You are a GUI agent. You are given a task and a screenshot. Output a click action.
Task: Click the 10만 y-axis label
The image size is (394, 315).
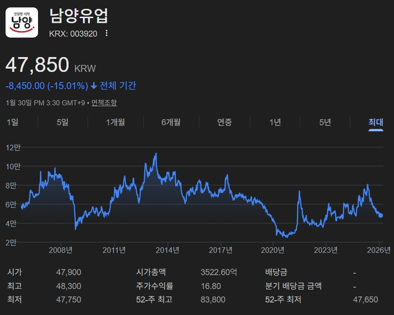pyautogui.click(x=13, y=167)
